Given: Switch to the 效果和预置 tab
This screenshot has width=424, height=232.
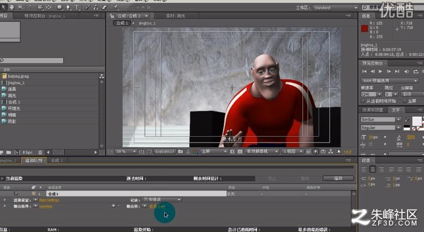Looking at the screenshot, I should tap(373, 110).
